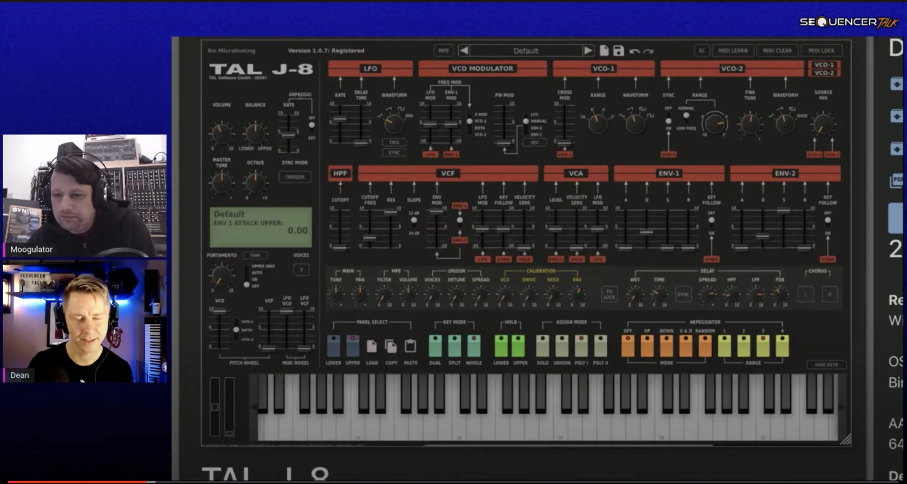Screen dimensions: 907x484
Task: Click the Paste clipboard icon
Action: coord(410,346)
